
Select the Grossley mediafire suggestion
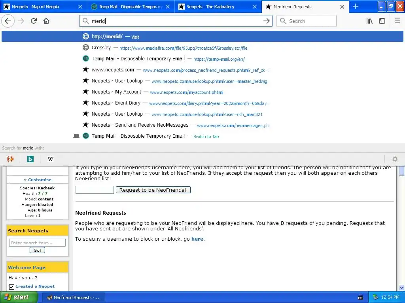point(202,48)
